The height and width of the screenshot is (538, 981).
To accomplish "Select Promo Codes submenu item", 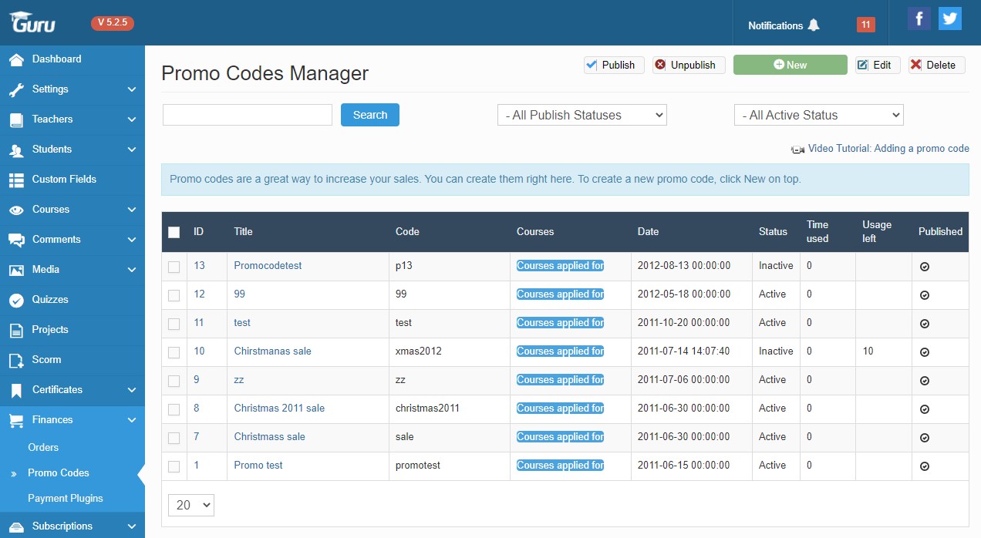I will 59,472.
